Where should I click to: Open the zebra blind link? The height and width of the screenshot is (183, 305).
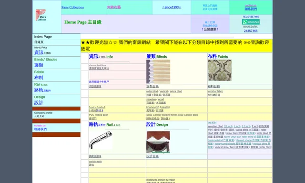click(176, 91)
